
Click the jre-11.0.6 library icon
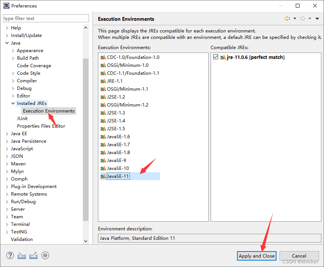click(x=223, y=57)
